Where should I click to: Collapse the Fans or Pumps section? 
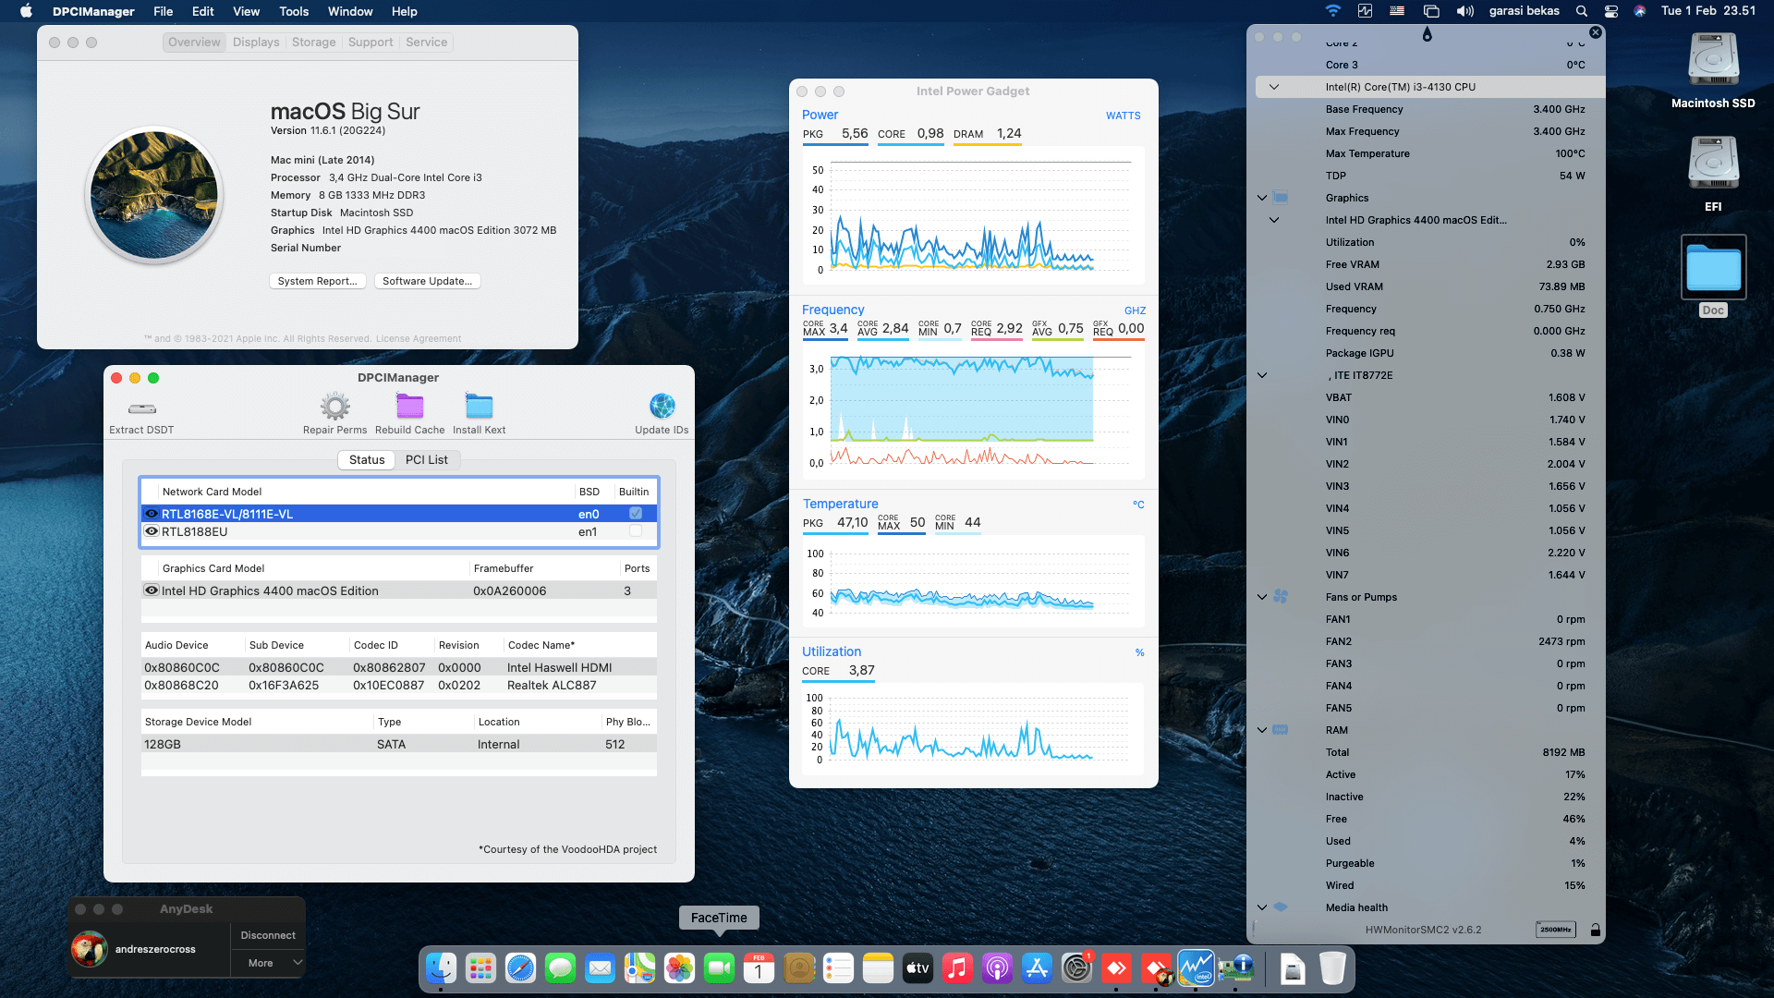point(1262,597)
